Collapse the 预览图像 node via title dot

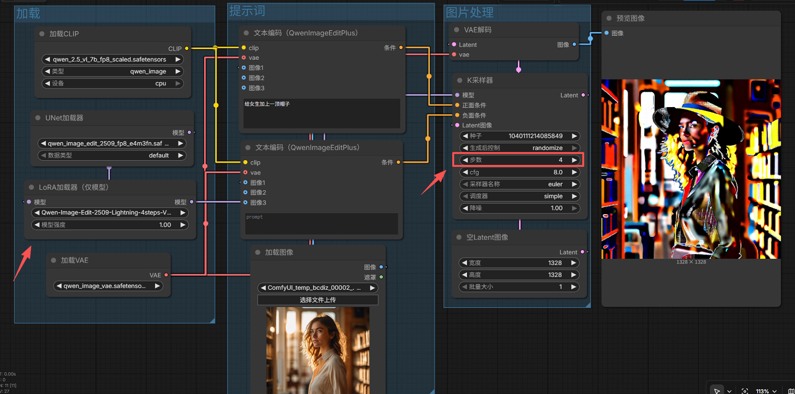point(609,18)
